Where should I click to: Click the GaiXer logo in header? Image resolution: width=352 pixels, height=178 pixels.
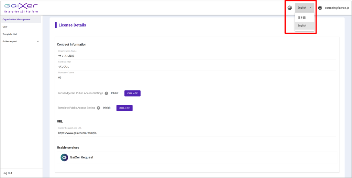[x=21, y=8]
